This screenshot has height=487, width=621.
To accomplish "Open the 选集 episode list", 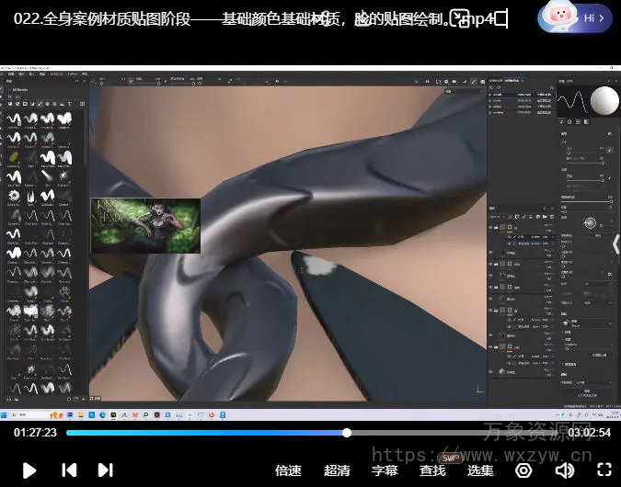I will (480, 470).
